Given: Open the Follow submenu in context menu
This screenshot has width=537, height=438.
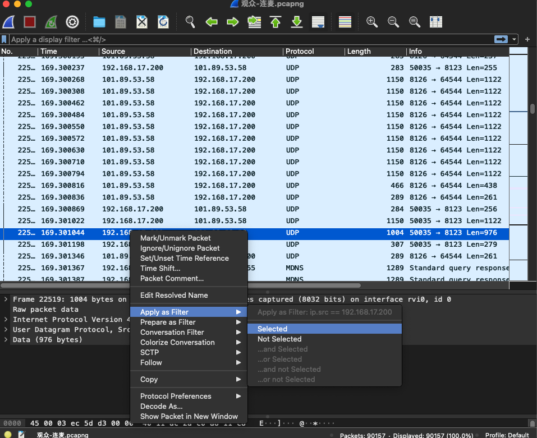Looking at the screenshot, I should (150, 363).
